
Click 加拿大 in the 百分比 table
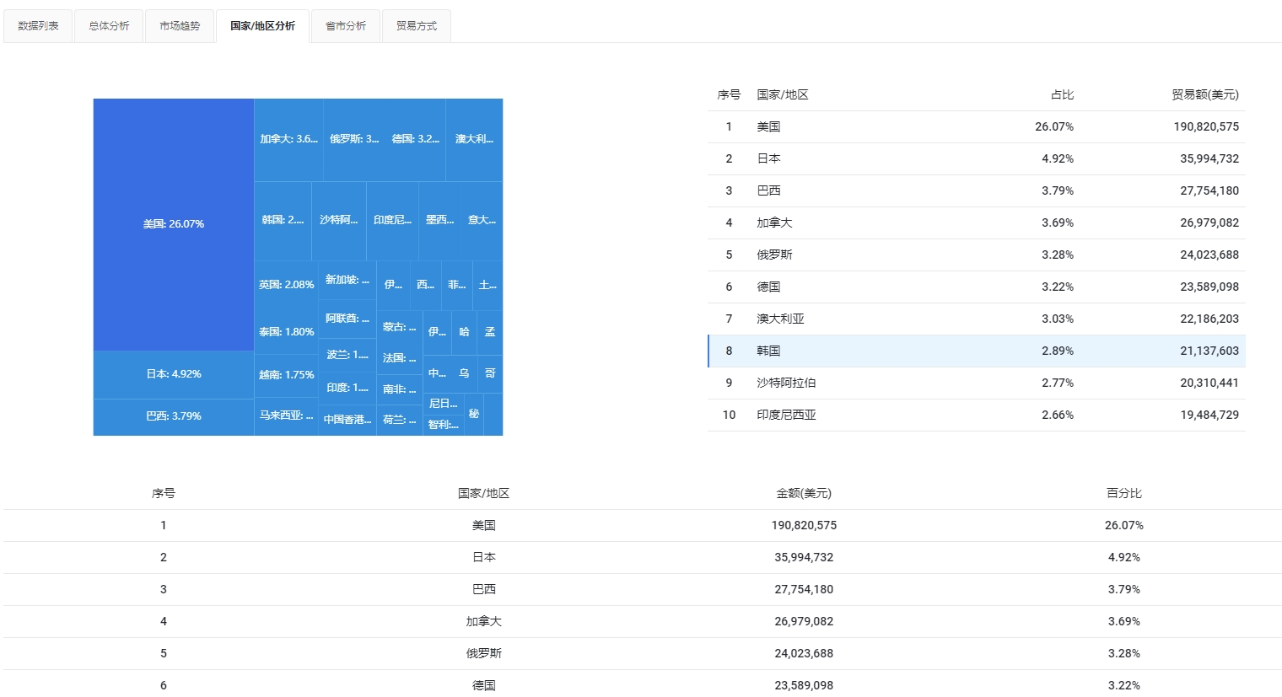(x=484, y=621)
